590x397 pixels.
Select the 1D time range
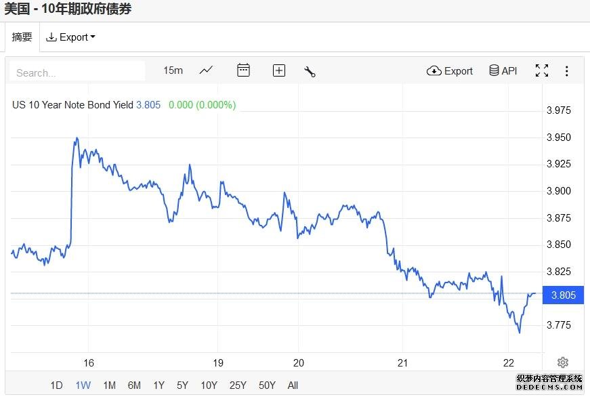(x=56, y=385)
